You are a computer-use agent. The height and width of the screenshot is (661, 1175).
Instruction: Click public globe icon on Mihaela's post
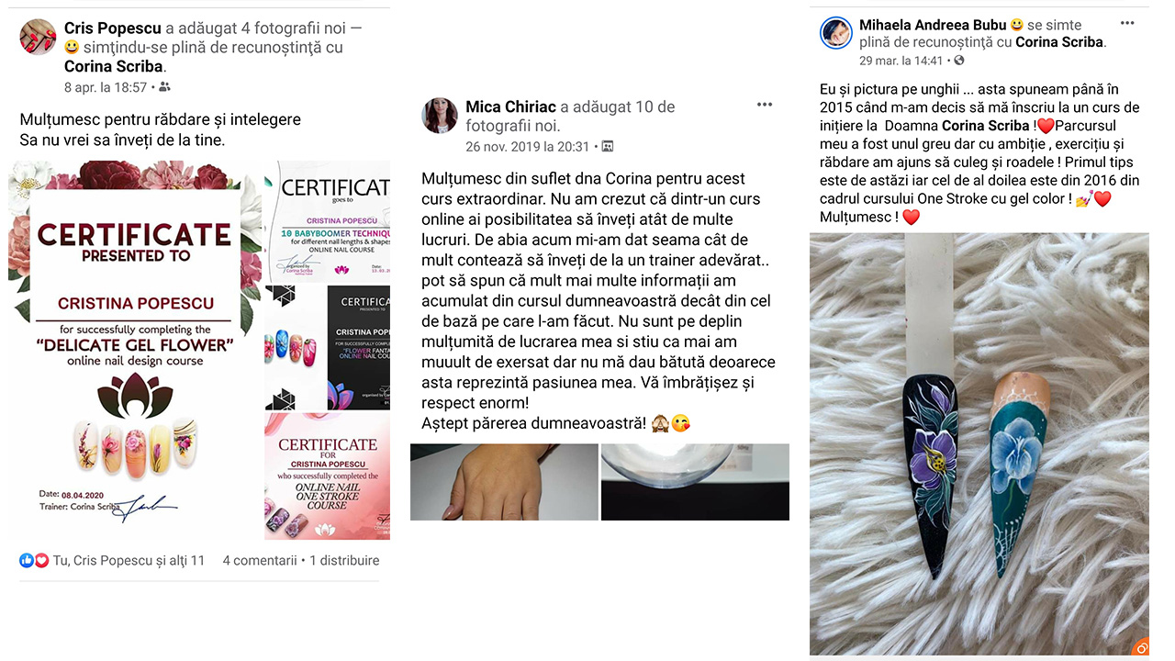[x=959, y=61]
